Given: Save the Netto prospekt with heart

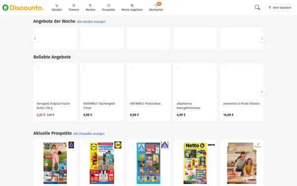Looking at the screenshot, I should coord(178,144).
